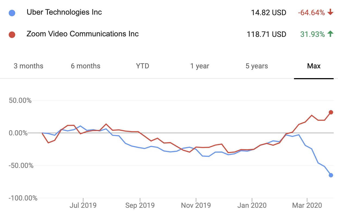The width and height of the screenshot is (338, 217).
Task: Click the -64.64% change value
Action: [x=311, y=13]
